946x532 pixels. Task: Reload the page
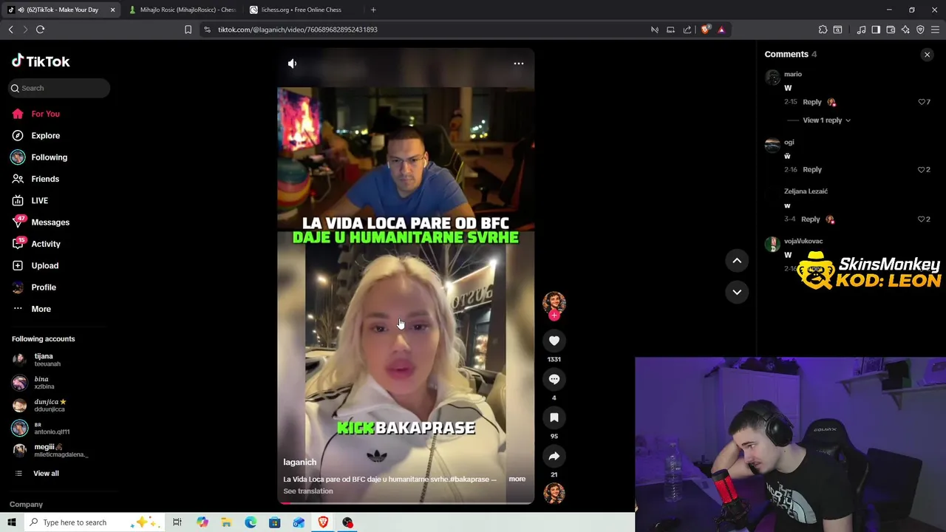(x=40, y=30)
